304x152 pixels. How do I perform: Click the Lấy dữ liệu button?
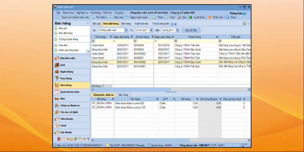(x=191, y=30)
